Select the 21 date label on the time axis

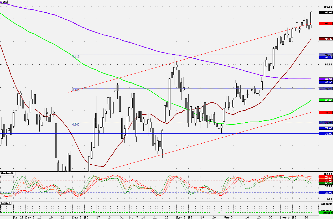[x=155, y=217]
